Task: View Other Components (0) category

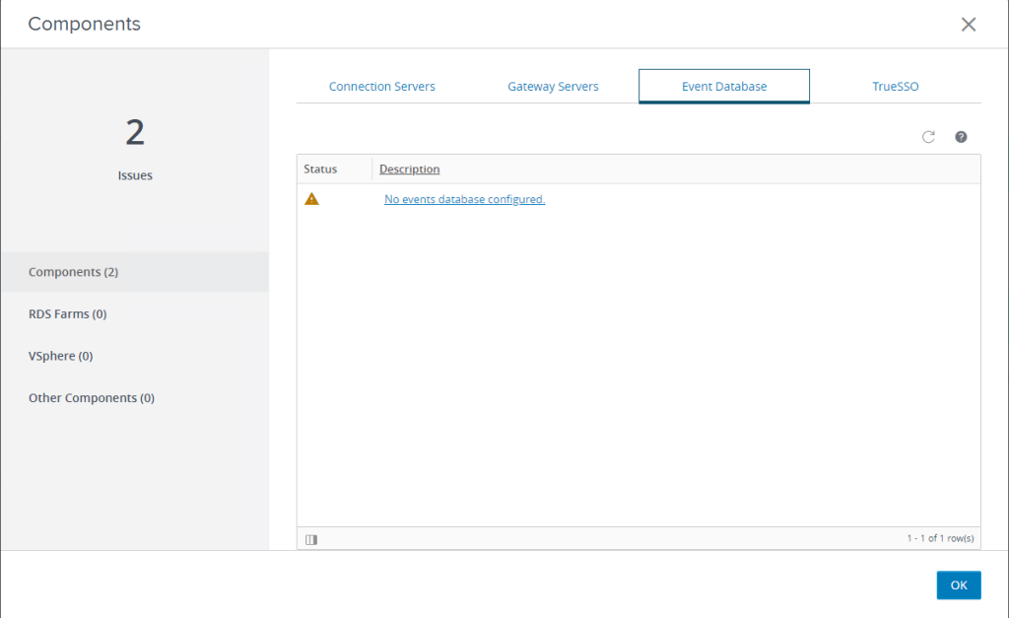Action: tap(92, 398)
